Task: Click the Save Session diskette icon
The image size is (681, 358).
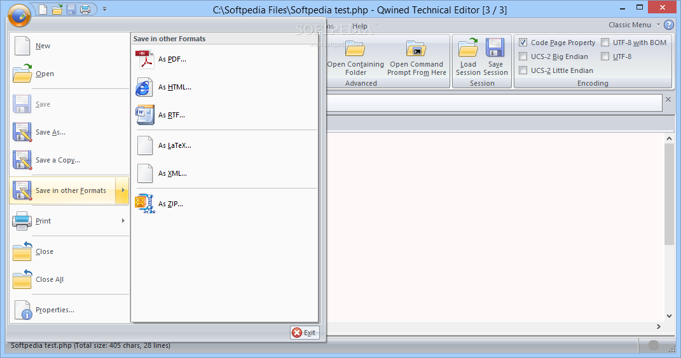Action: [495, 47]
